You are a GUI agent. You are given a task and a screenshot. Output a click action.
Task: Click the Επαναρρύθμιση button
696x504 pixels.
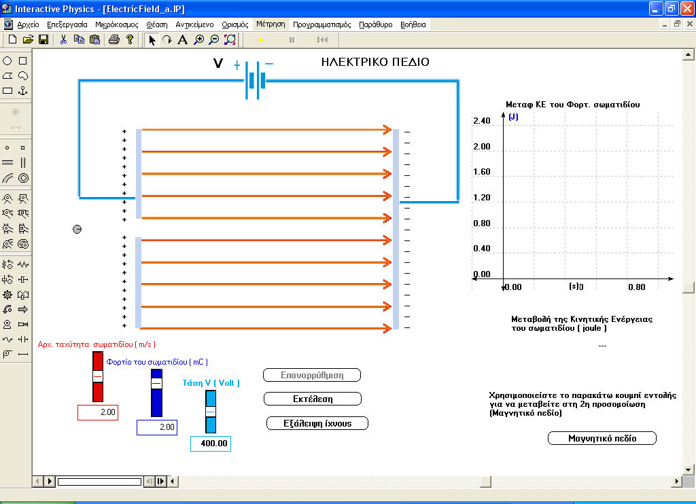(x=312, y=375)
